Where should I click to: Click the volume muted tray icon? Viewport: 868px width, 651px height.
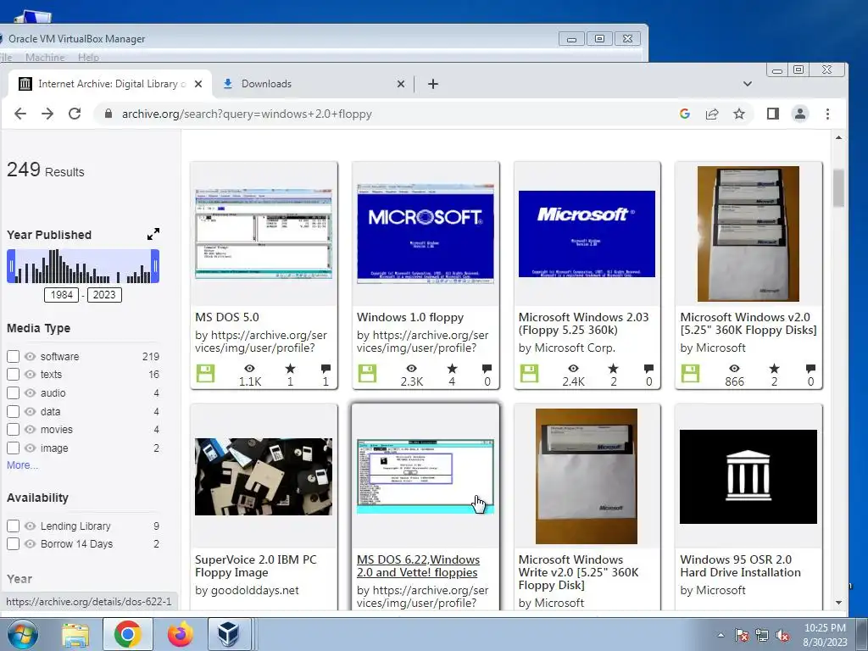tap(782, 636)
